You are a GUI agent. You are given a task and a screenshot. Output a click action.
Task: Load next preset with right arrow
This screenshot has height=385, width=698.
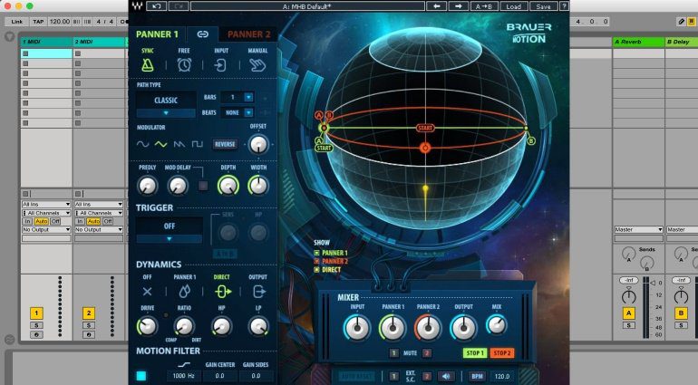point(458,6)
